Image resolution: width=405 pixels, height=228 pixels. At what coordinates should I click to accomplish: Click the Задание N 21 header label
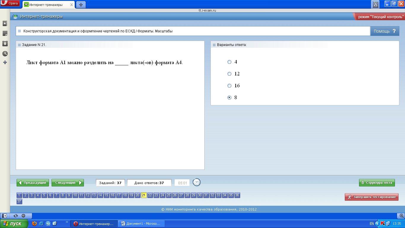(34, 45)
